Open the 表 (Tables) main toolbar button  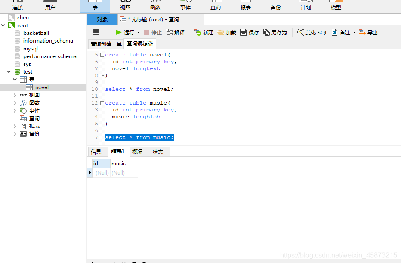[95, 6]
